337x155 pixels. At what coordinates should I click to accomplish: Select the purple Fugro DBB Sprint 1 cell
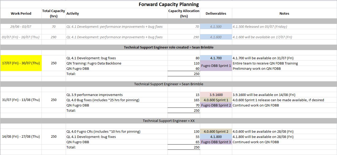(x=216, y=66)
